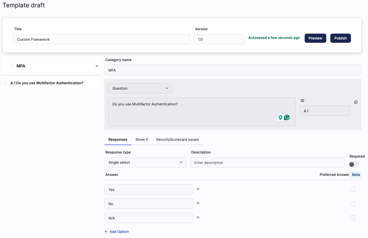368x238 pixels.
Task: Copy the question ID using copy icon
Action: coord(356,102)
